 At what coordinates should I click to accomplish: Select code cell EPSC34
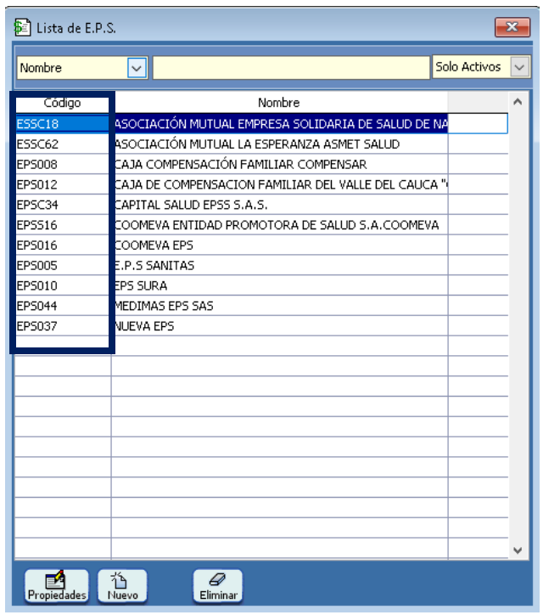click(x=62, y=205)
